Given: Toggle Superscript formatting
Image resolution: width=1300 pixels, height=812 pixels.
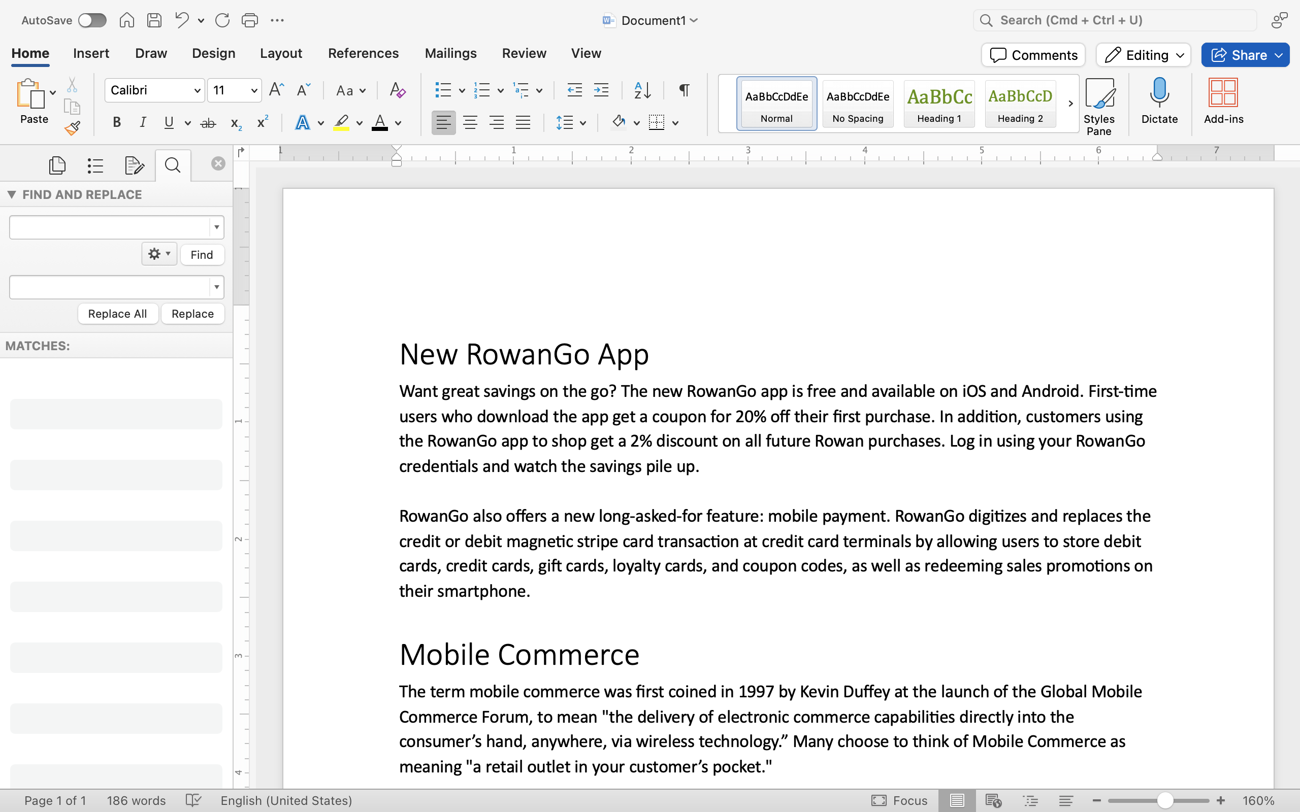Looking at the screenshot, I should (262, 122).
